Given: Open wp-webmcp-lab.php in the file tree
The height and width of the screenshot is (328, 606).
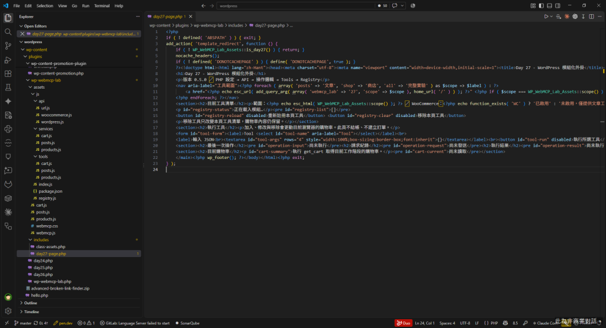Looking at the screenshot, I should pyautogui.click(x=52, y=282).
